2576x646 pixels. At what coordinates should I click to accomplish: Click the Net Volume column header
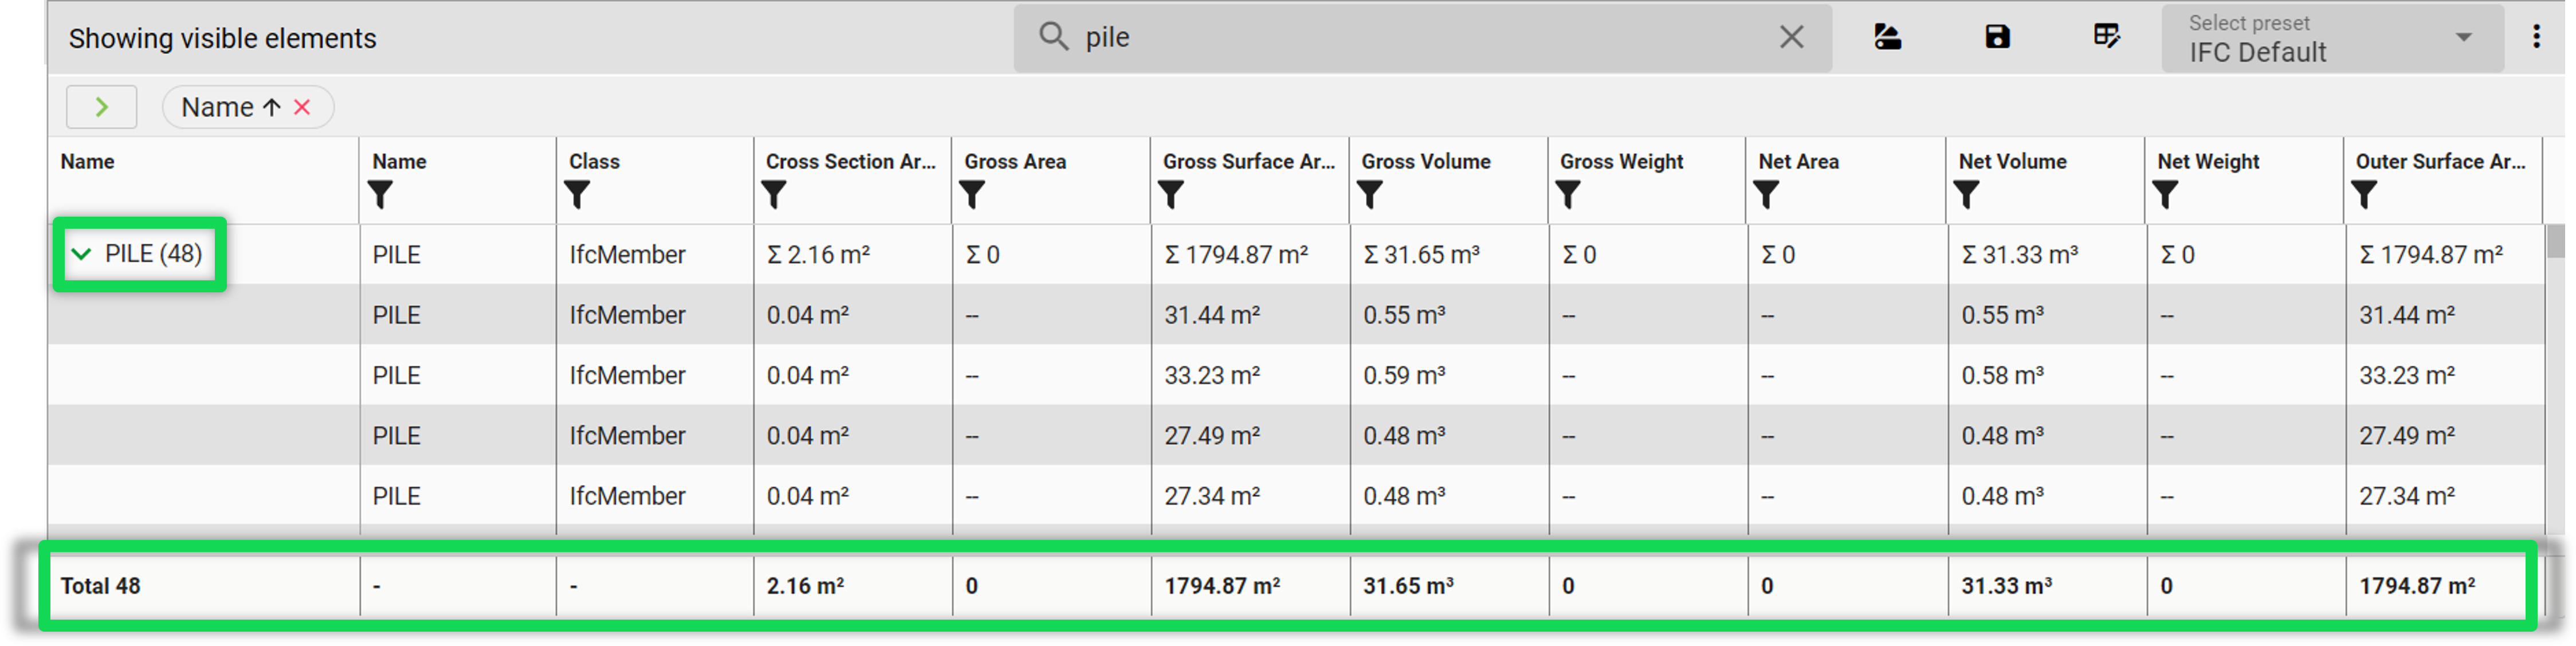(2012, 161)
